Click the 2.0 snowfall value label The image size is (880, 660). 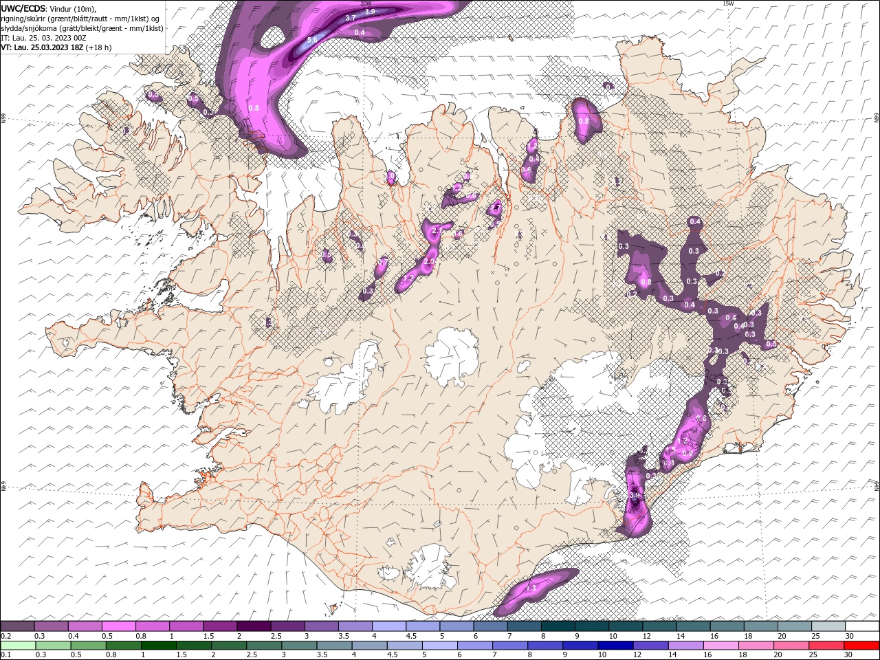[430, 262]
